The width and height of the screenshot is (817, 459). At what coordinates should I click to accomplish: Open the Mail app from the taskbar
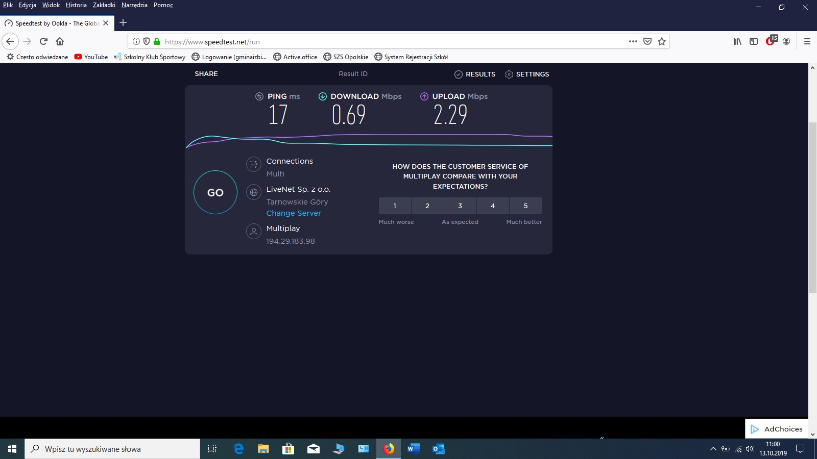point(313,449)
